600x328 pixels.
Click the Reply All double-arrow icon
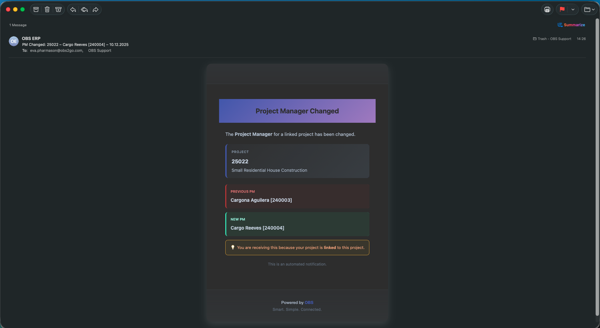[84, 10]
